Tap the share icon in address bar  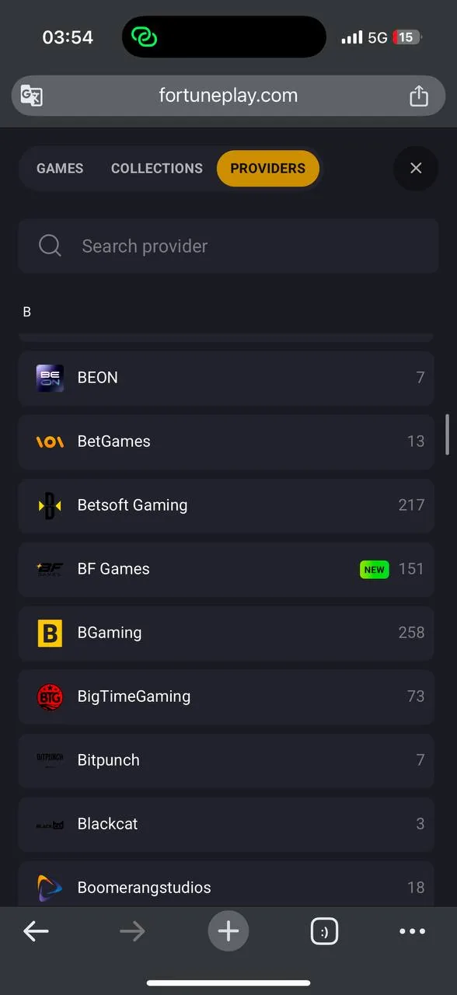(419, 96)
